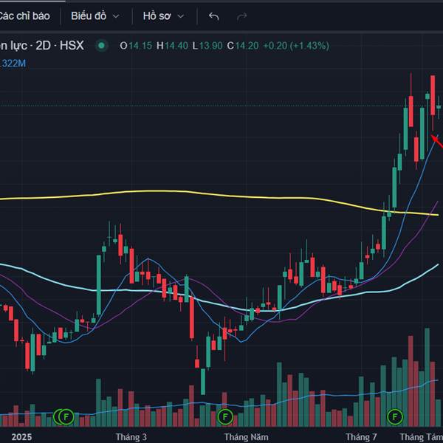This screenshot has height=443, width=443.
Task: Click the F event marker above Tháng Năm
Action: point(225,416)
